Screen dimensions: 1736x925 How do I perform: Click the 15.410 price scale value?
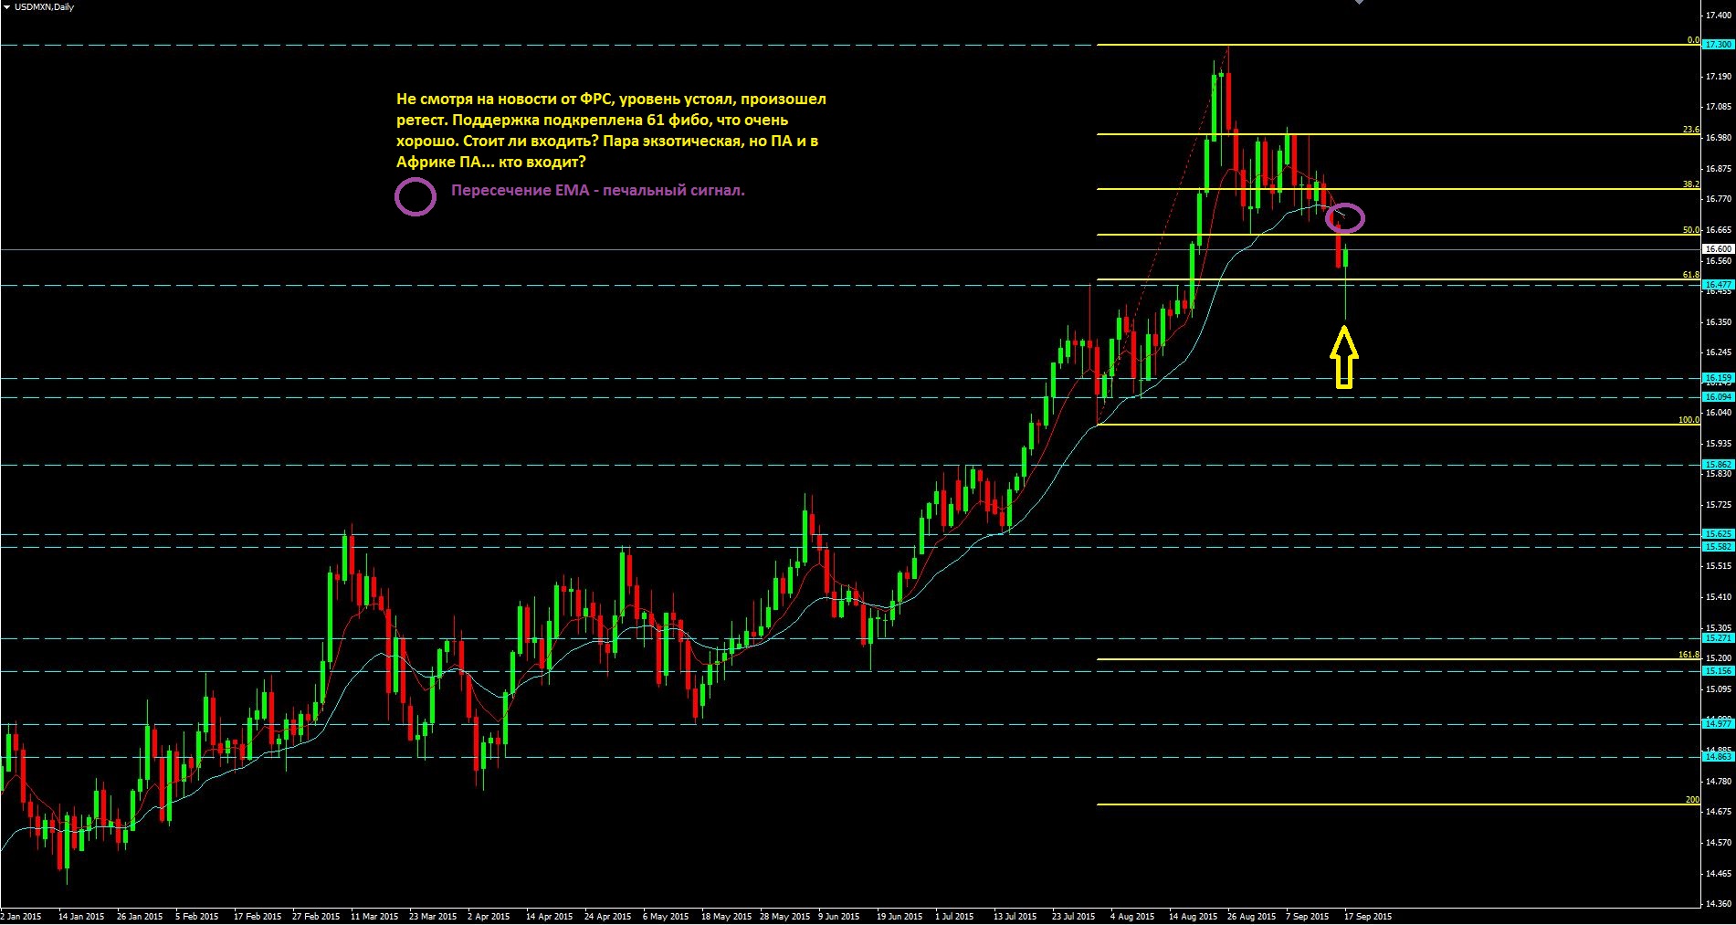click(x=1719, y=597)
